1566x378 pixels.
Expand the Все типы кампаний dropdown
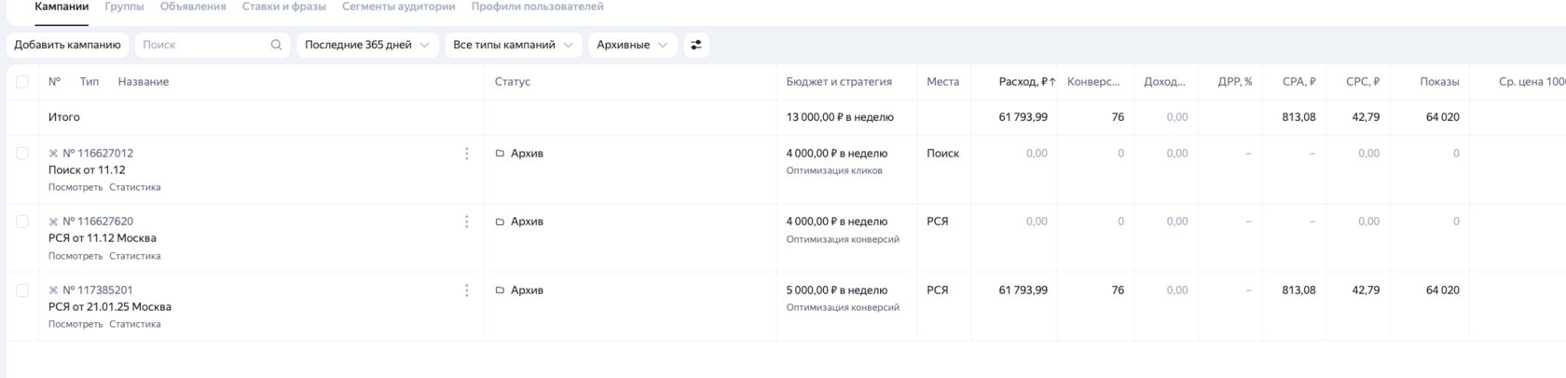[x=513, y=45]
